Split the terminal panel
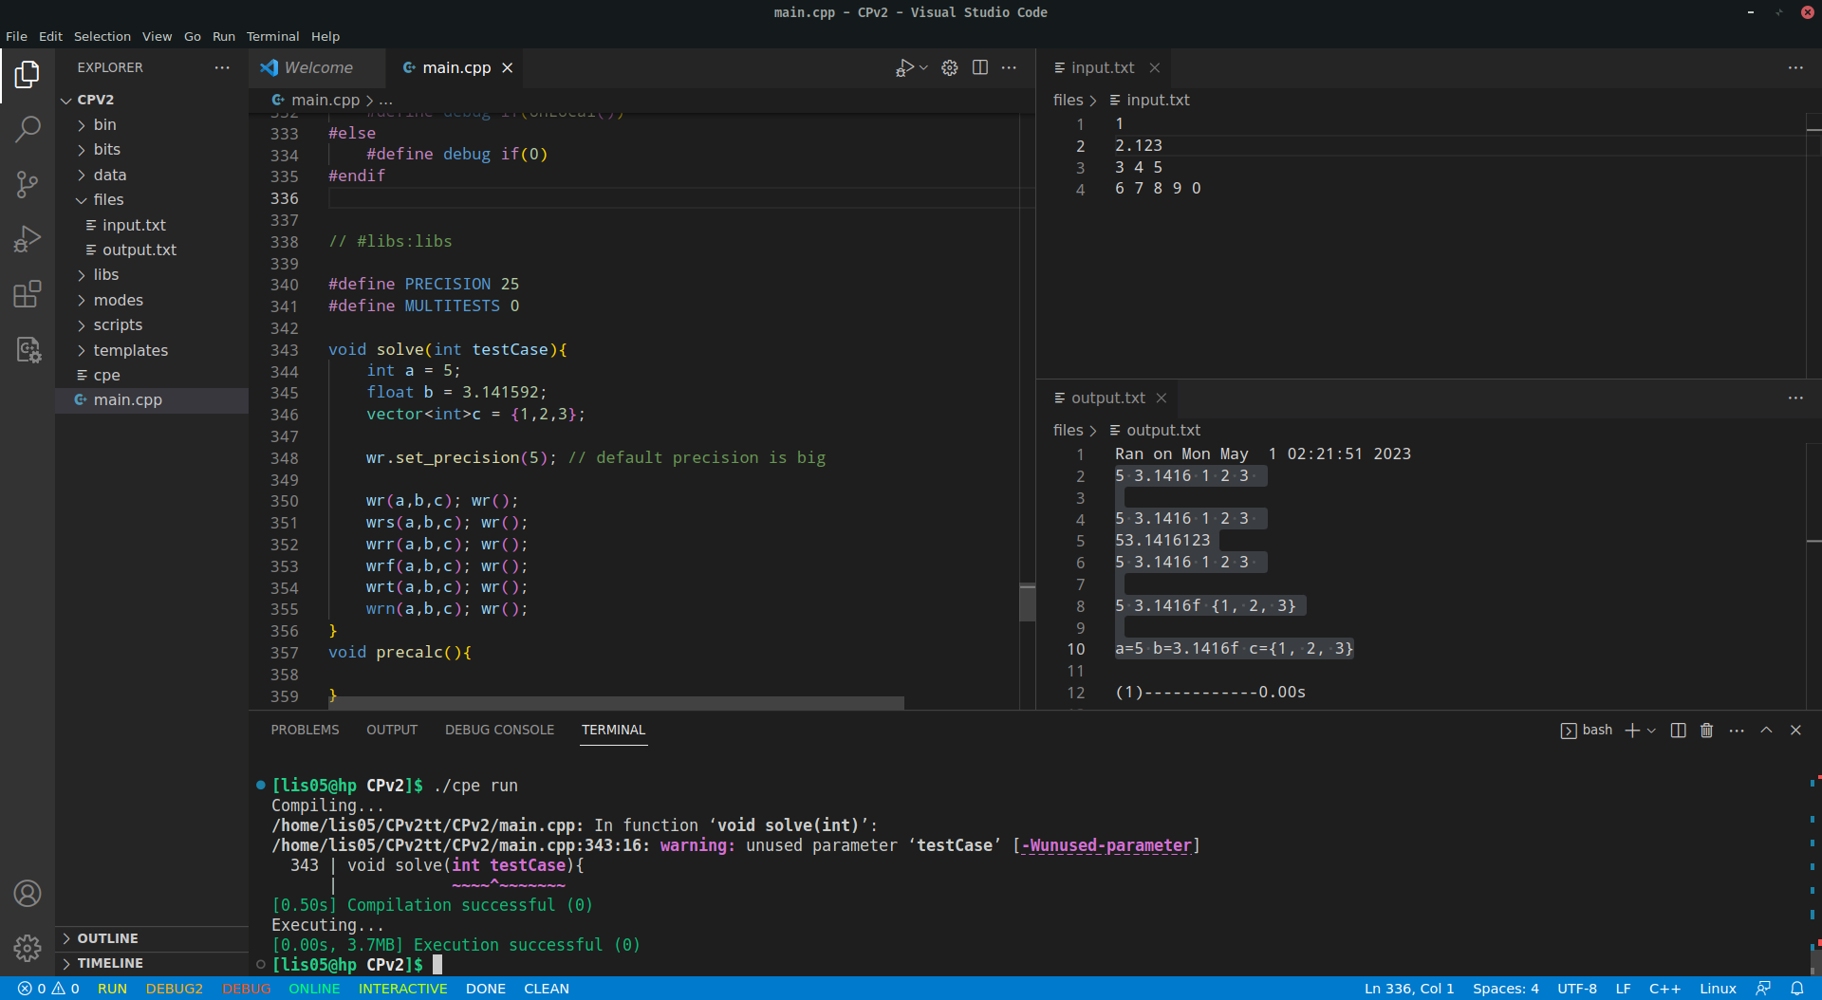This screenshot has height=1000, width=1822. tap(1678, 731)
